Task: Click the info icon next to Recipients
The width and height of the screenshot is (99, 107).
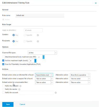Action: [38, 41]
